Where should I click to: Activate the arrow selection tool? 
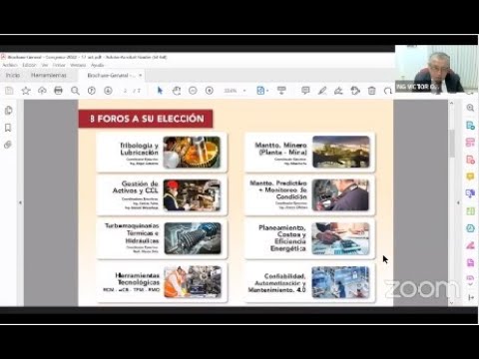pyautogui.click(x=160, y=91)
